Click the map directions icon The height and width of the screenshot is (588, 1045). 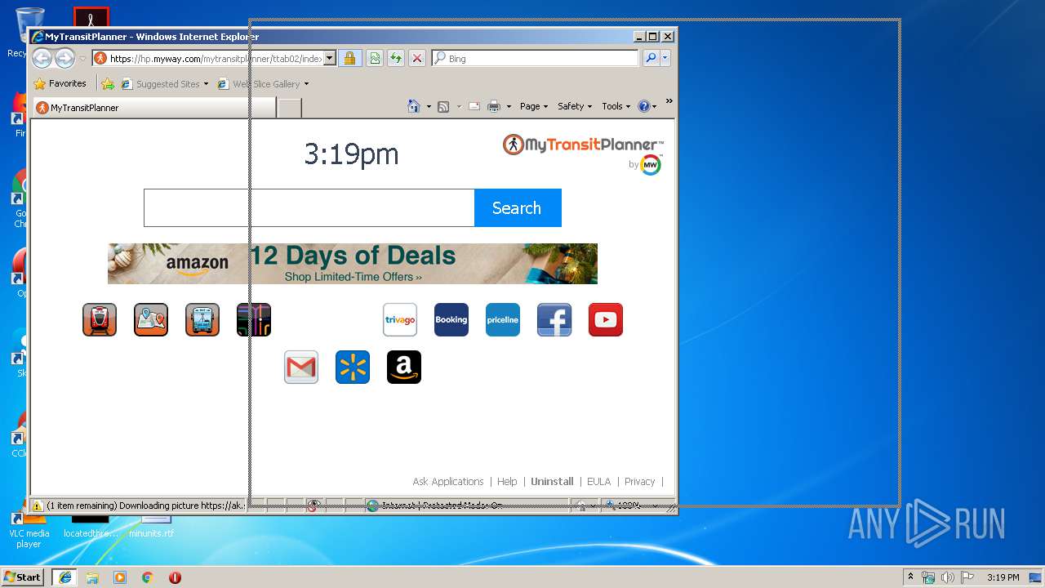click(x=151, y=319)
